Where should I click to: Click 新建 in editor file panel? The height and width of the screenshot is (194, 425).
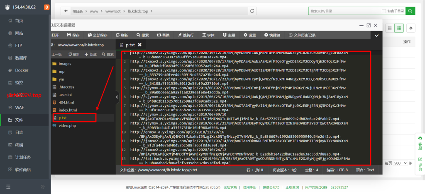point(91,54)
